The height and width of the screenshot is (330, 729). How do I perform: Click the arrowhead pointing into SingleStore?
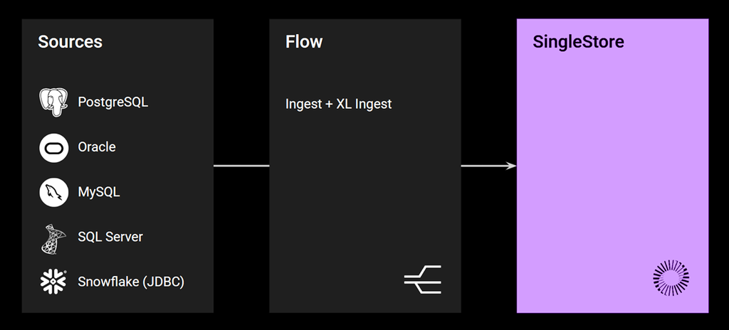point(512,166)
